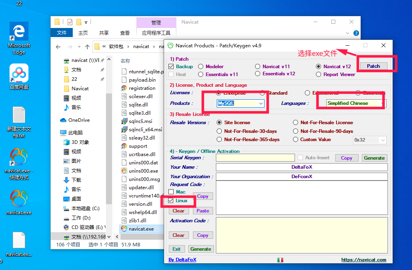Image resolution: width=412 pixels, height=270 pixels.
Task: Open 本地磁盘 (C:) drive
Action: pyautogui.click(x=85, y=208)
